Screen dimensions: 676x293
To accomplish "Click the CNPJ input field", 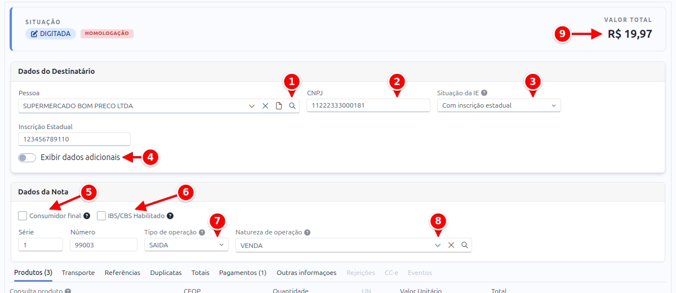I will pos(368,105).
